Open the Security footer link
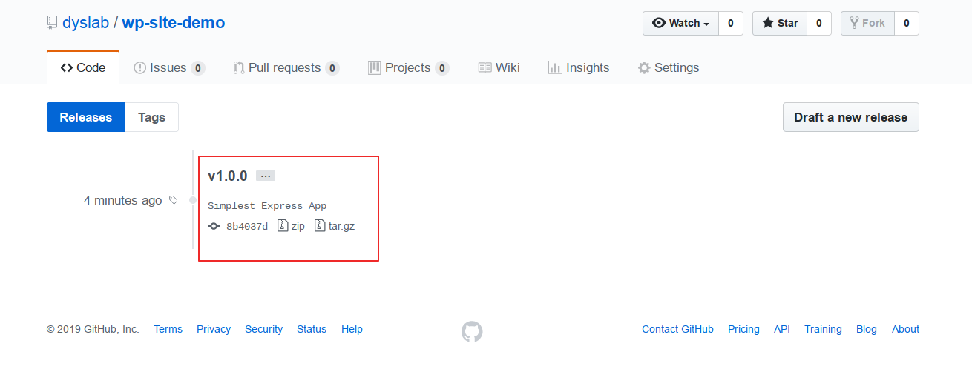The height and width of the screenshot is (392, 972). coord(263,329)
